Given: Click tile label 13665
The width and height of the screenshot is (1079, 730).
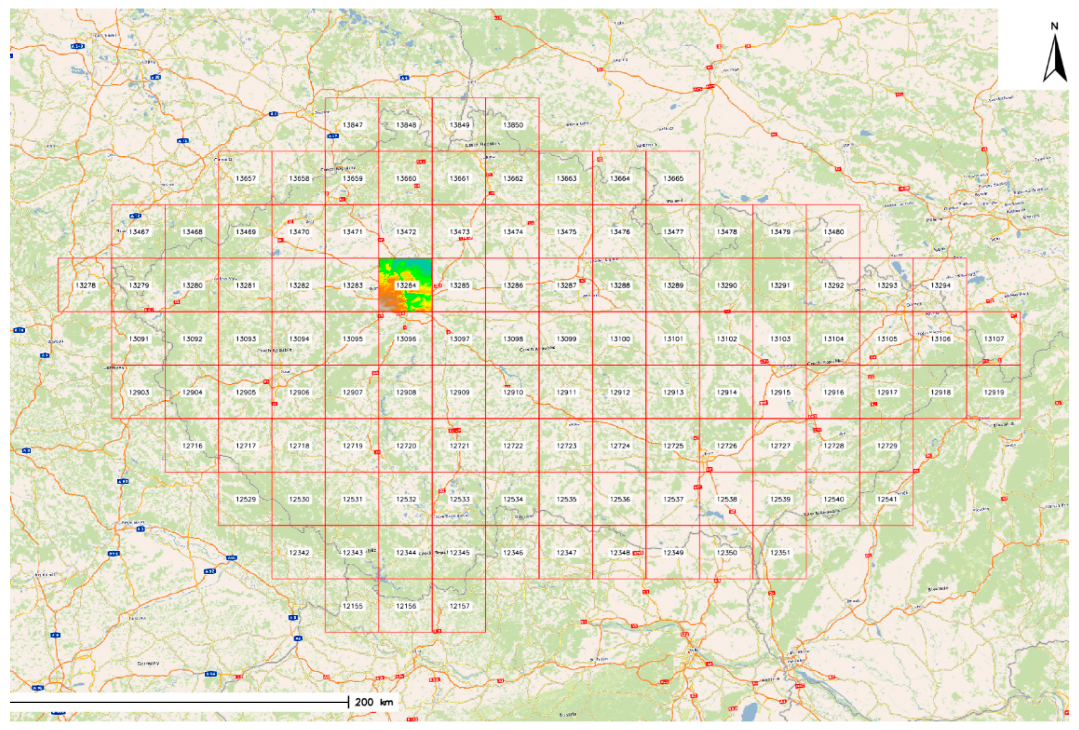Looking at the screenshot, I should point(673,179).
